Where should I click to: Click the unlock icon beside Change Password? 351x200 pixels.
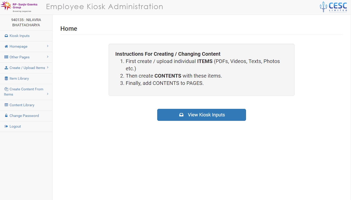6,116
